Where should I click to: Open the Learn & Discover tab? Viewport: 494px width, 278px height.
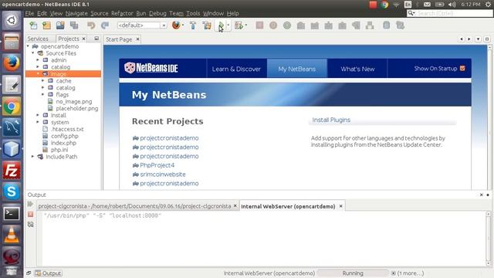click(237, 69)
